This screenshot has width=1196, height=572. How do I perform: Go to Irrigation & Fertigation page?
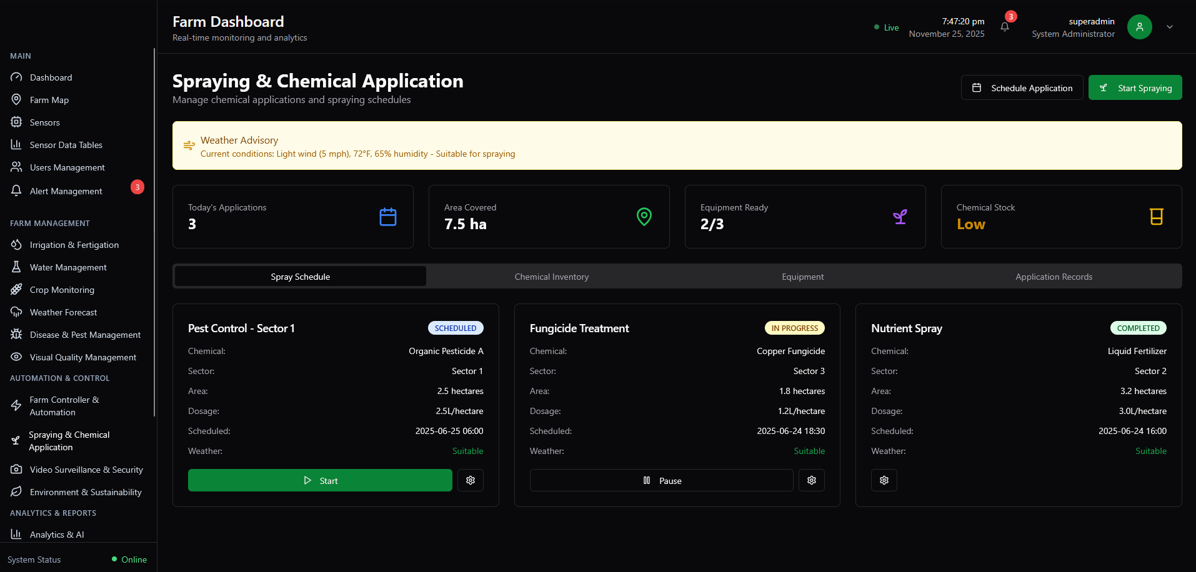(x=74, y=245)
